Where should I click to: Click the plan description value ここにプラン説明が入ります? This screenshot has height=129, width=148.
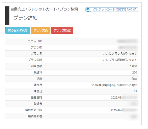(x=118, y=60)
